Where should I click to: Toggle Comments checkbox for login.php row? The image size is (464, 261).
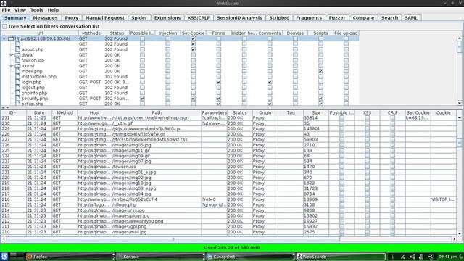270,82
